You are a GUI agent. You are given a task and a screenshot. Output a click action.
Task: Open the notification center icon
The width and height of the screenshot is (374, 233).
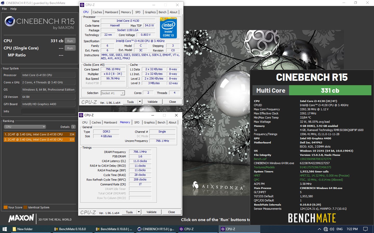coord(365,229)
